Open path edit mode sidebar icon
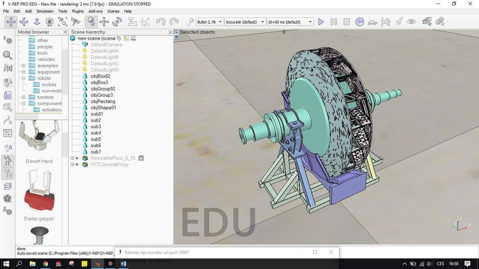The width and height of the screenshot is (479, 269). click(x=7, y=121)
